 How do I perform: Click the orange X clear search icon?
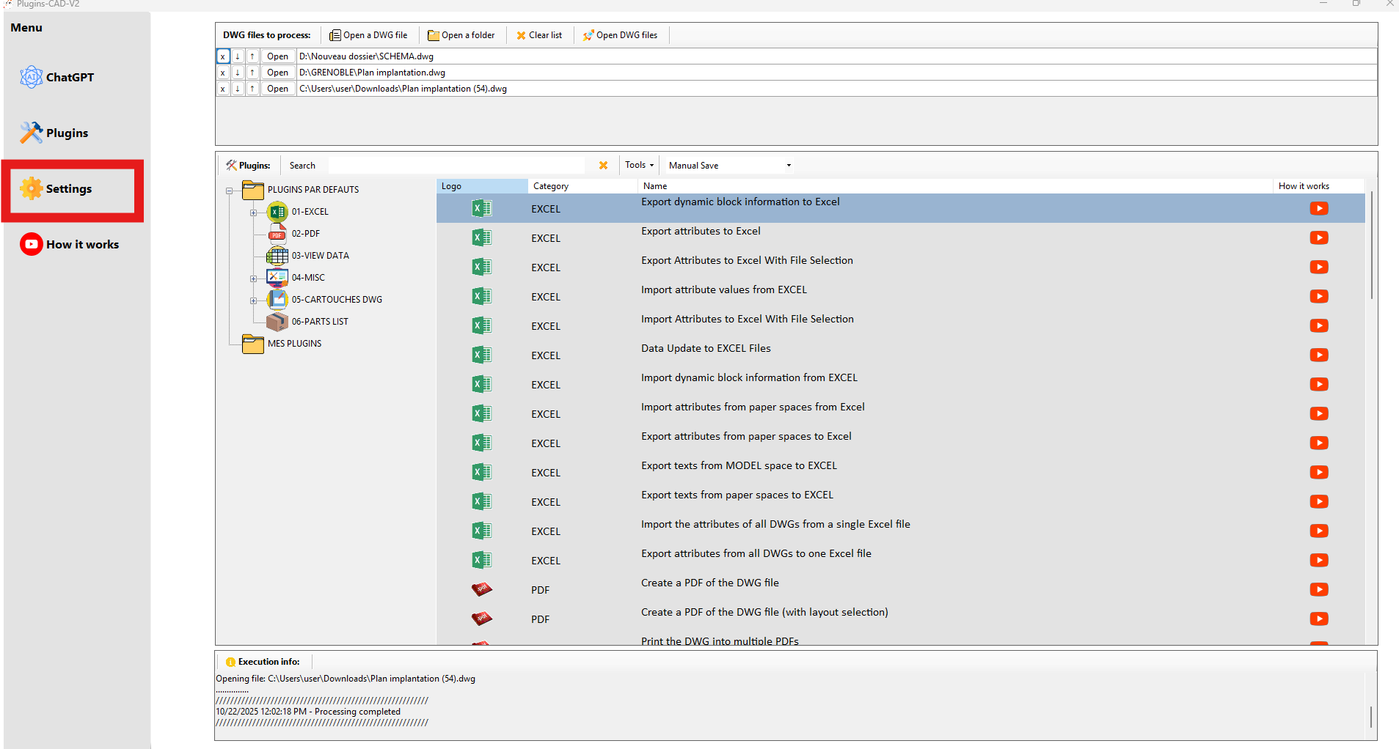pos(603,166)
